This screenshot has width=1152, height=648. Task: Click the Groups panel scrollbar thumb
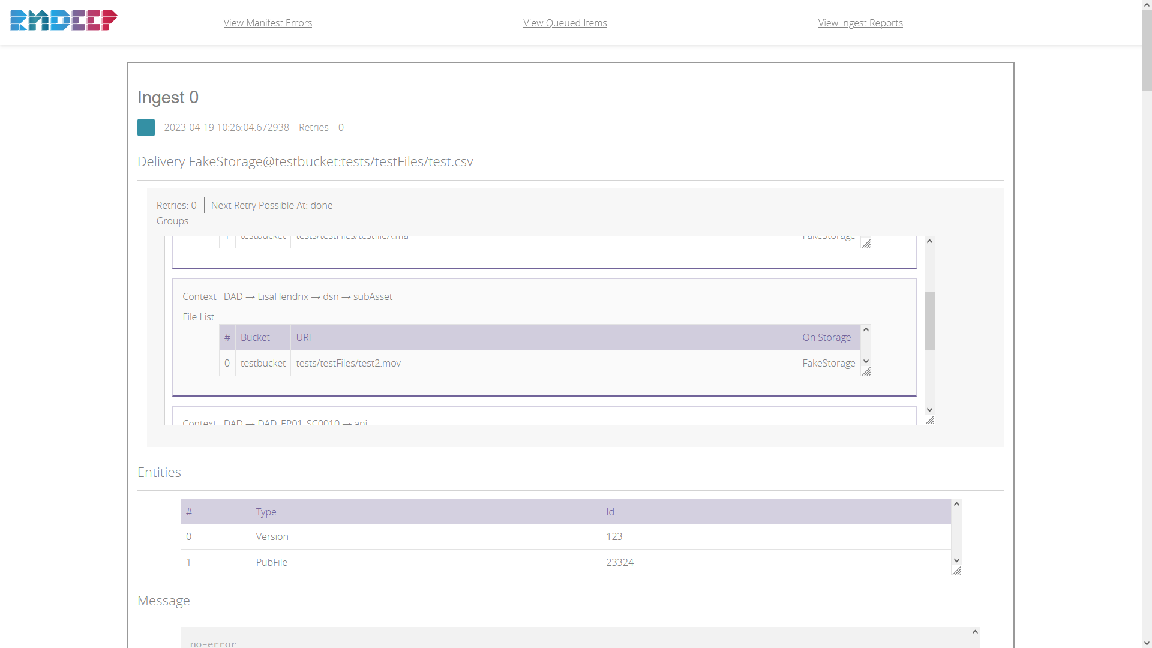(x=929, y=320)
